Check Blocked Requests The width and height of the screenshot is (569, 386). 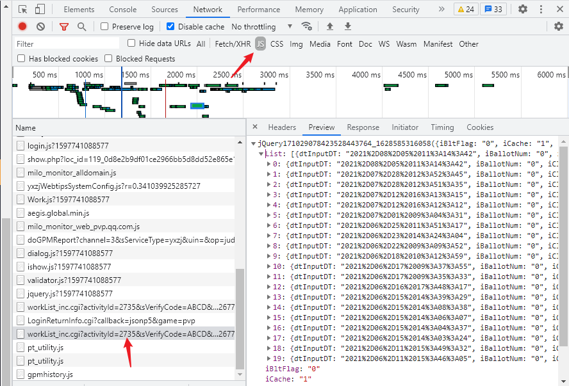click(x=108, y=59)
